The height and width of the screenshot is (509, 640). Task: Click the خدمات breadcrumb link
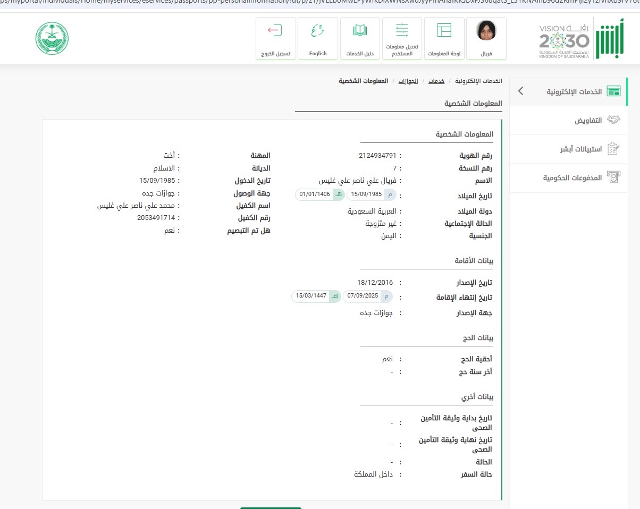[x=436, y=81]
